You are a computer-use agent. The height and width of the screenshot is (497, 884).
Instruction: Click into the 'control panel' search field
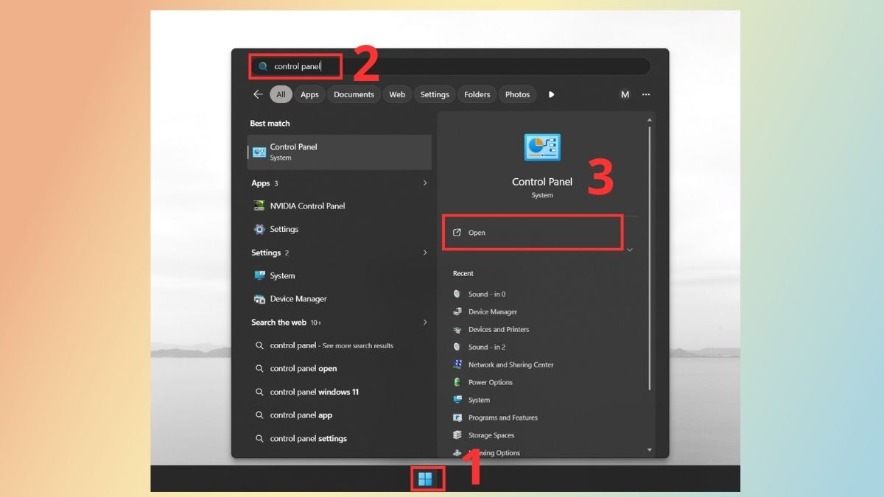(450, 66)
